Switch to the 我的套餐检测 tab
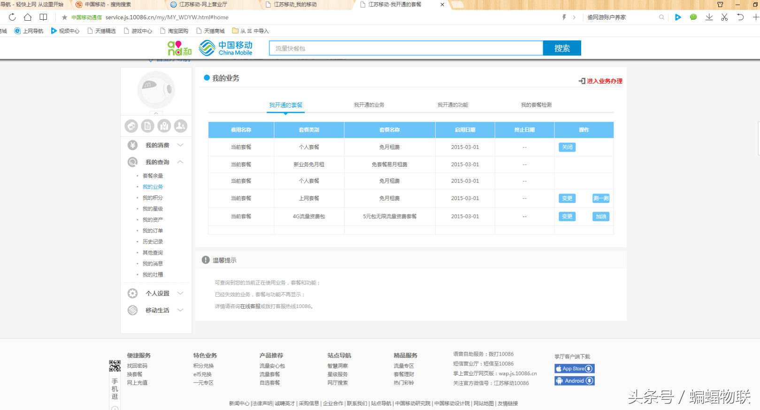Image resolution: width=760 pixels, height=410 pixels. tap(536, 105)
